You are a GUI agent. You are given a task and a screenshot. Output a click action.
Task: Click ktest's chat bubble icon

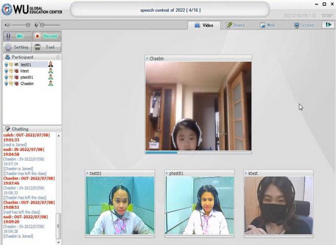pyautogui.click(x=11, y=71)
